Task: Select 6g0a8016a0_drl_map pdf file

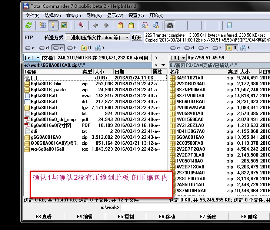Action: point(95,119)
